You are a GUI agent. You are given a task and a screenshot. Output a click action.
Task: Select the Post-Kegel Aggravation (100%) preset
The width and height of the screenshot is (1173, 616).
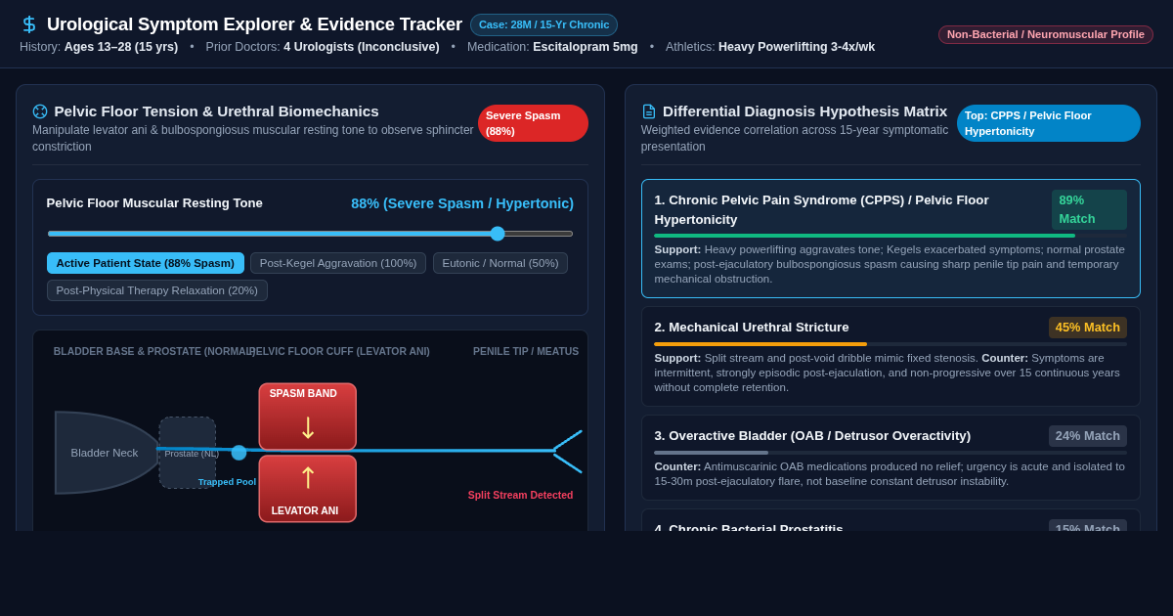pos(338,263)
